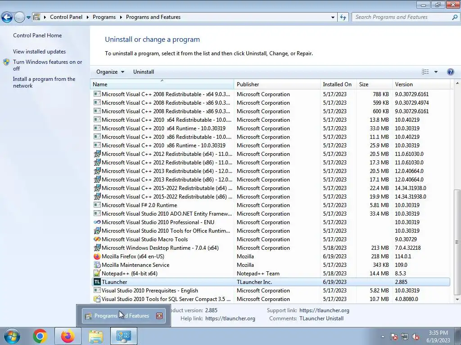461x345 pixels.
Task: Click the Change your view icon
Action: point(425,72)
